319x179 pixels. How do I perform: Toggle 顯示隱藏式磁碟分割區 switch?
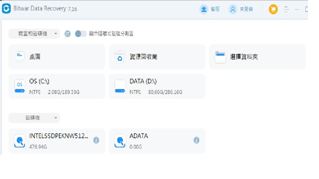(x=81, y=34)
